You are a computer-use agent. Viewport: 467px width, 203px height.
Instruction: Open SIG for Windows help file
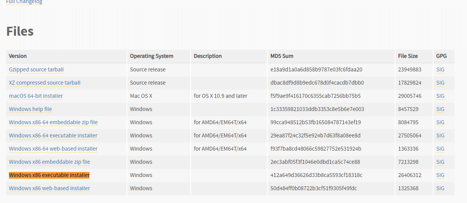point(440,109)
